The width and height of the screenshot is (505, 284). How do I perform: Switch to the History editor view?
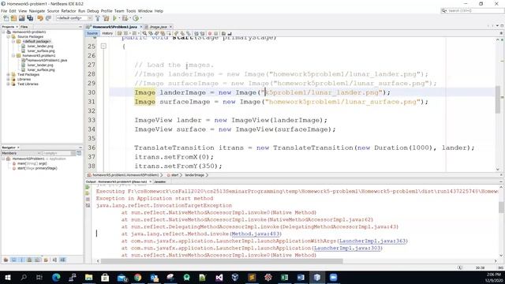(107, 33)
